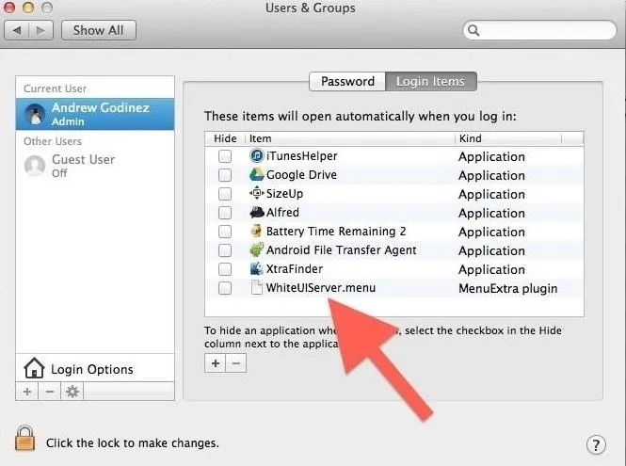Image resolution: width=626 pixels, height=466 pixels.
Task: Click the MenuExtra plugin kind cell
Action: [x=507, y=288]
